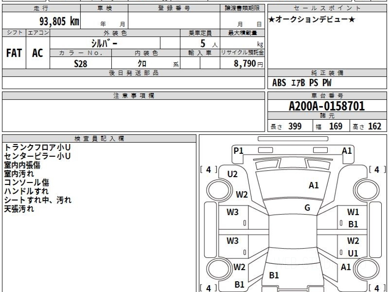The image size is (389, 292).
Task: Select the シフト header cell
Action: tap(14, 33)
